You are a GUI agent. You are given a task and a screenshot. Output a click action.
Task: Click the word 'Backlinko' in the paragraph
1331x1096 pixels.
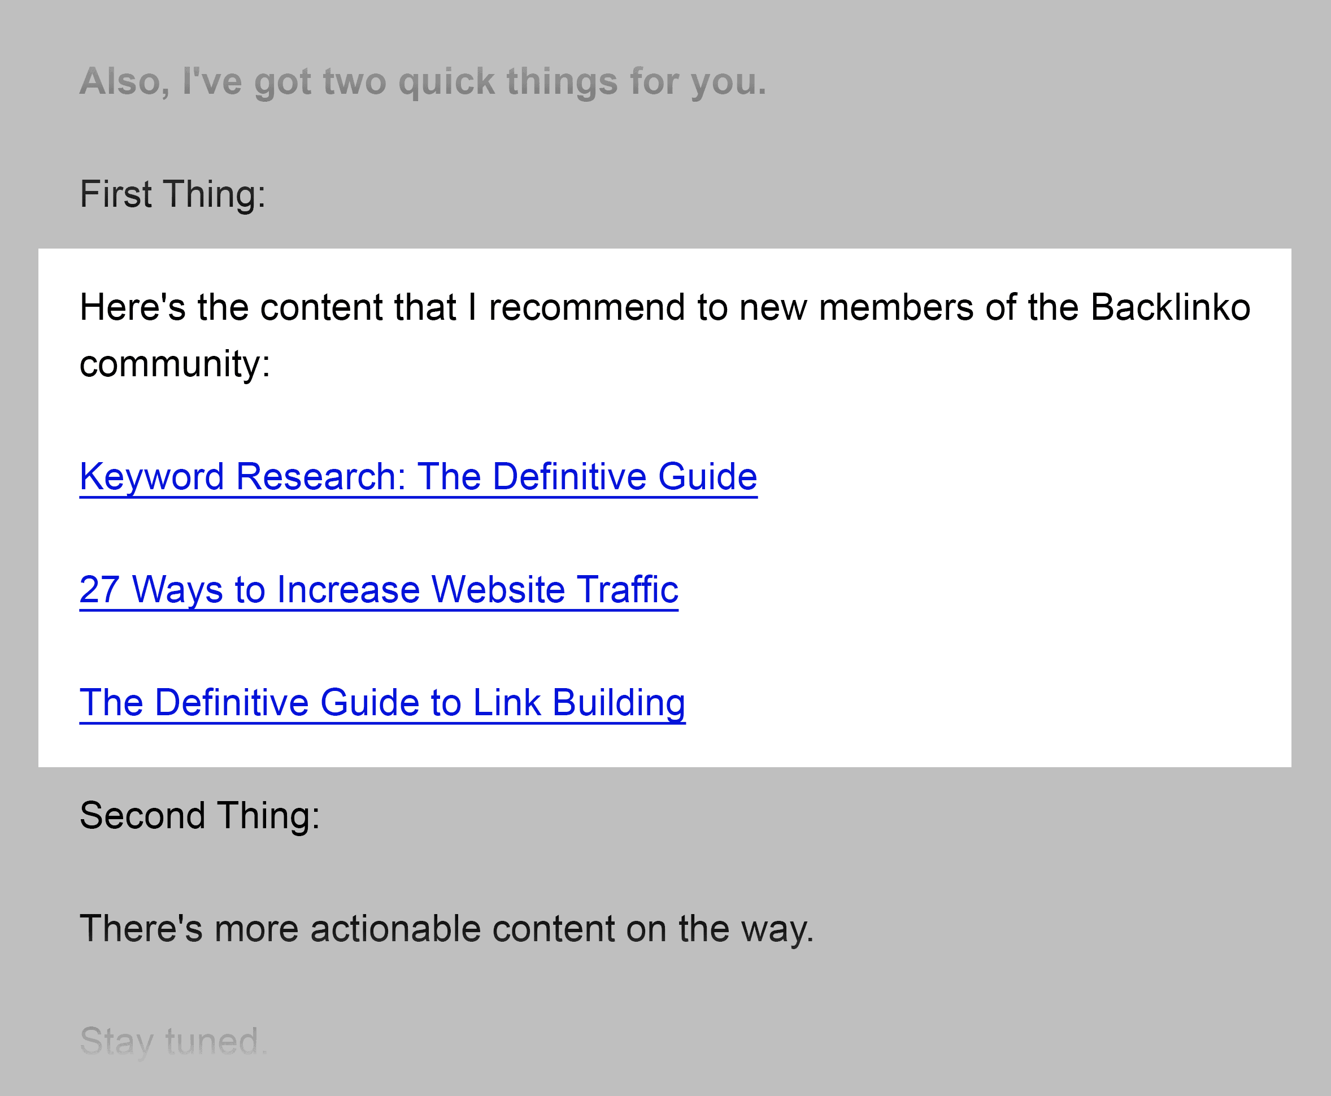click(x=1171, y=307)
